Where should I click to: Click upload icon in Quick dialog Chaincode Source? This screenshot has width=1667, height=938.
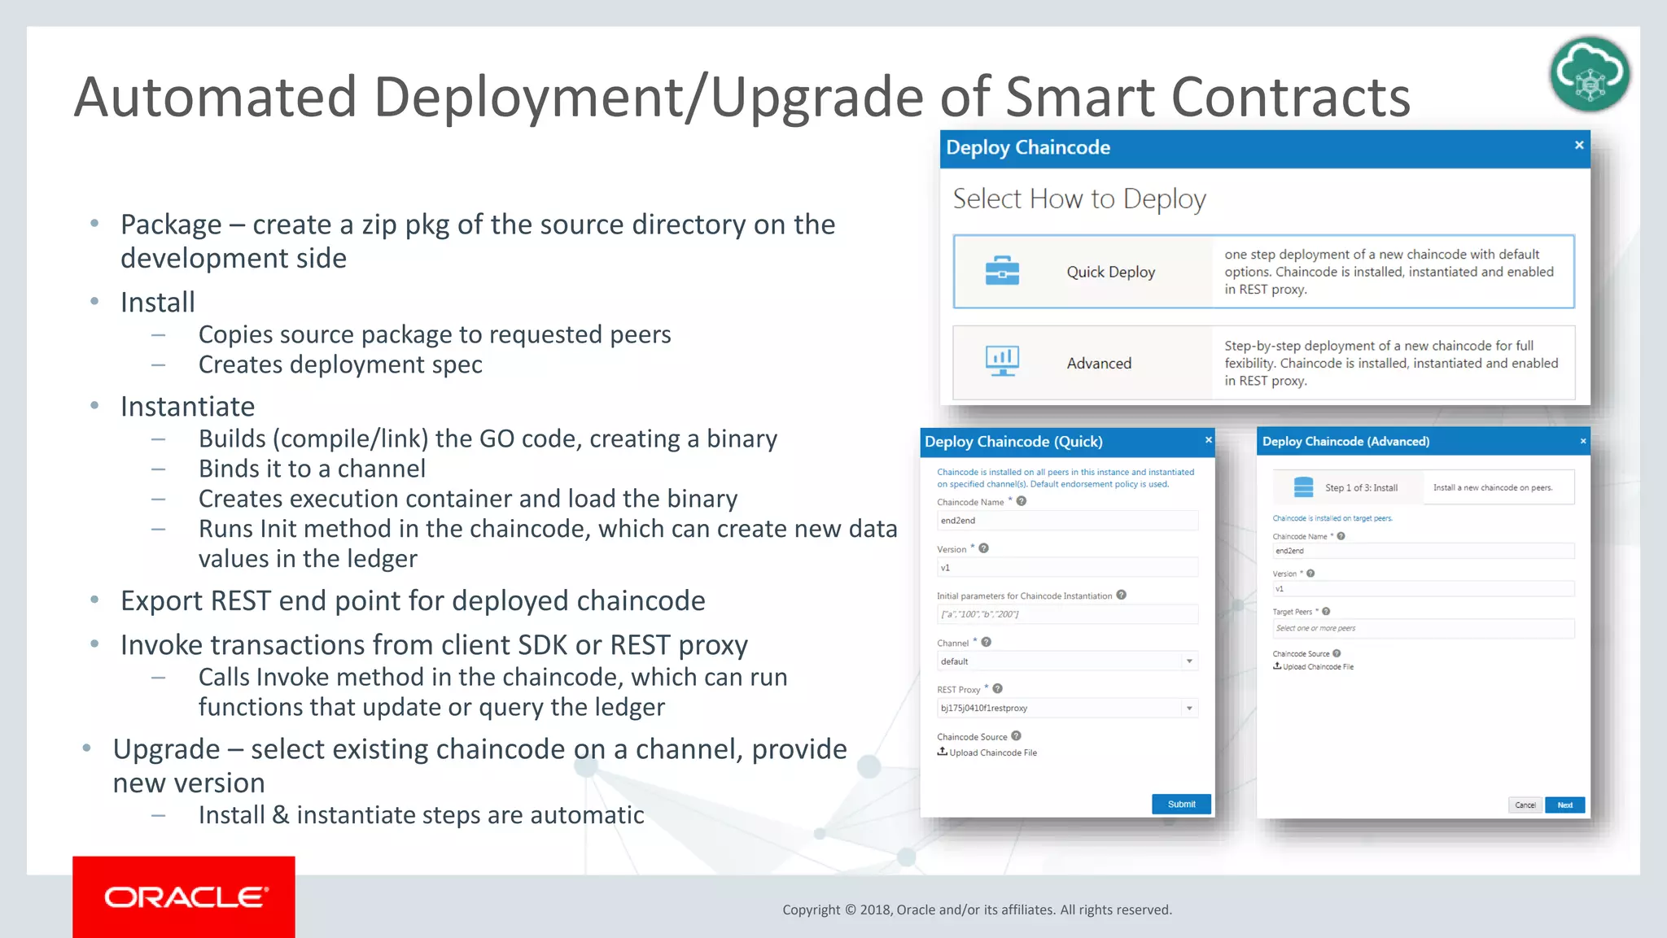942,752
